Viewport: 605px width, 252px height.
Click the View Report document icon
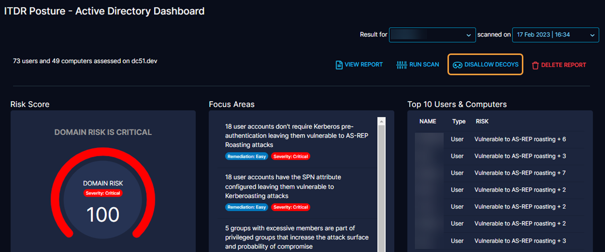(339, 65)
